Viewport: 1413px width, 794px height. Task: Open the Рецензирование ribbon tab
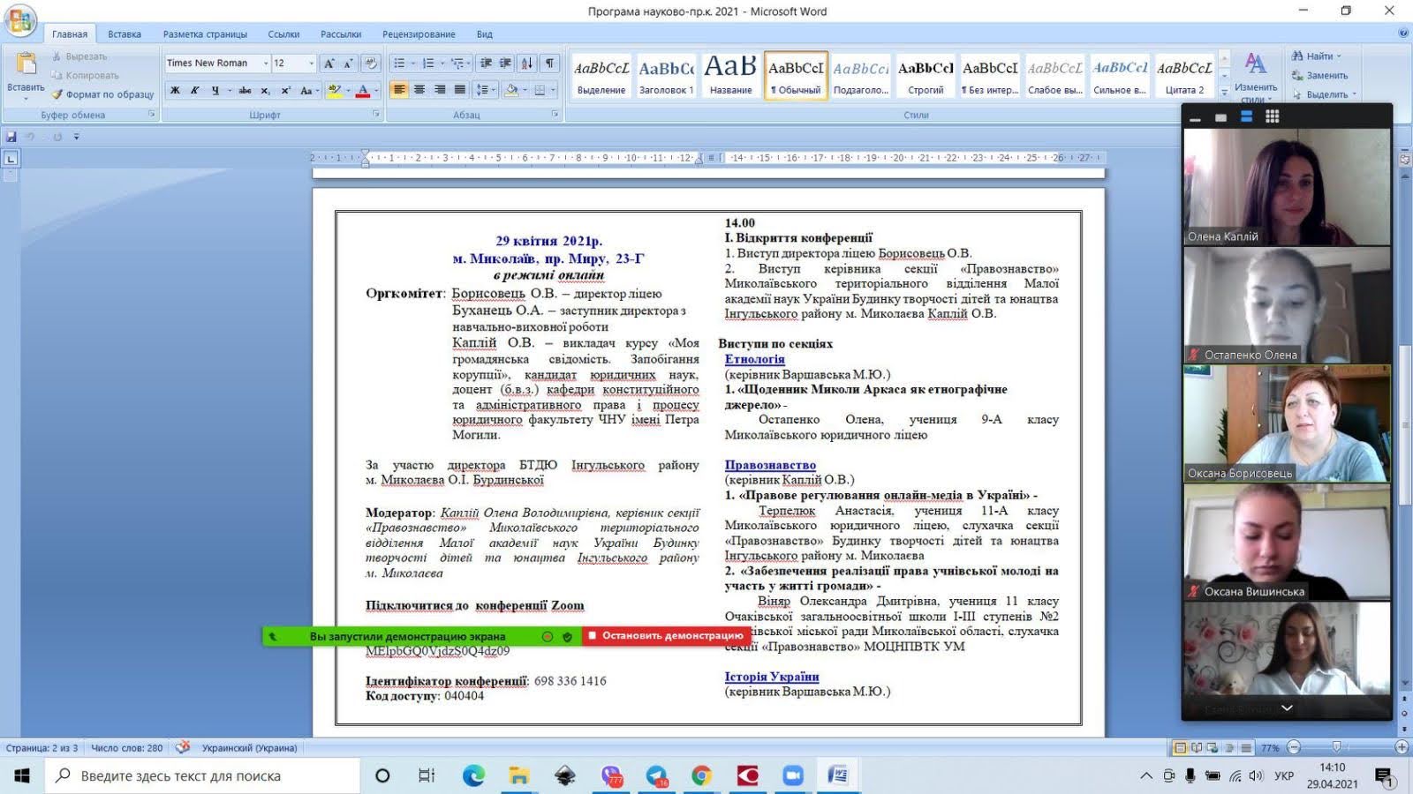pyautogui.click(x=419, y=34)
